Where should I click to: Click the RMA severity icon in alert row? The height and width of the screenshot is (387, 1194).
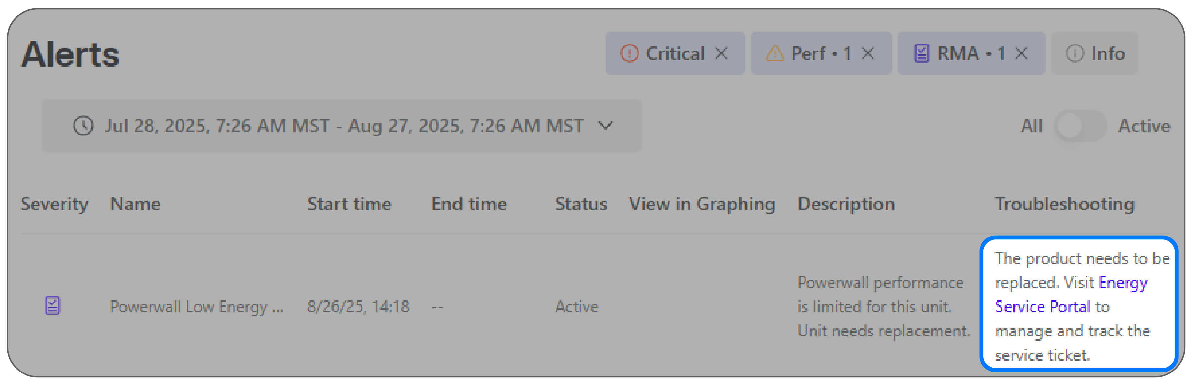coord(52,306)
